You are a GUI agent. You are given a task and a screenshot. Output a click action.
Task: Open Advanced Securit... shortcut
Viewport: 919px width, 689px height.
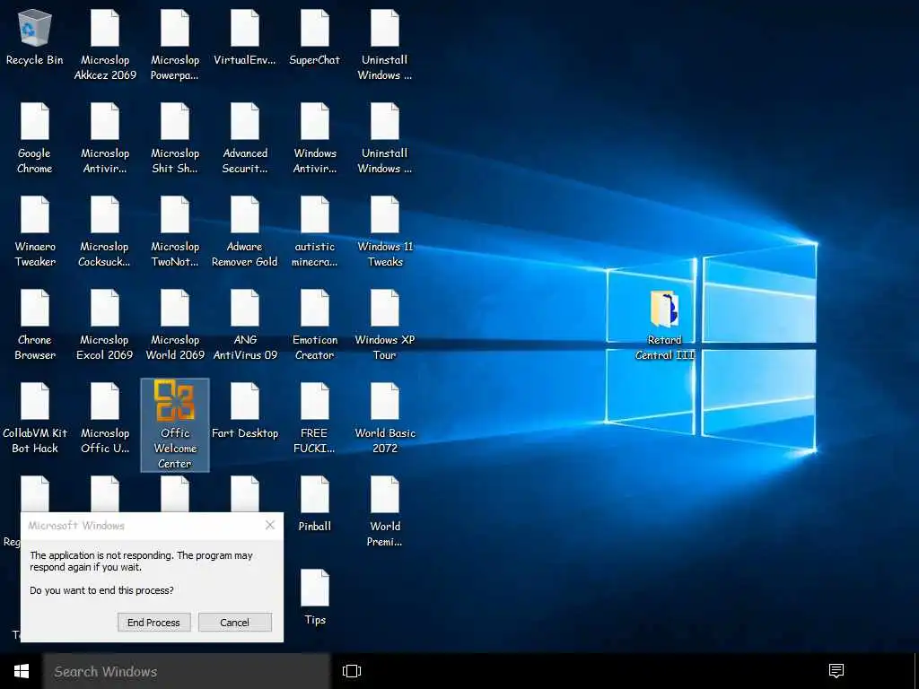[x=244, y=138]
